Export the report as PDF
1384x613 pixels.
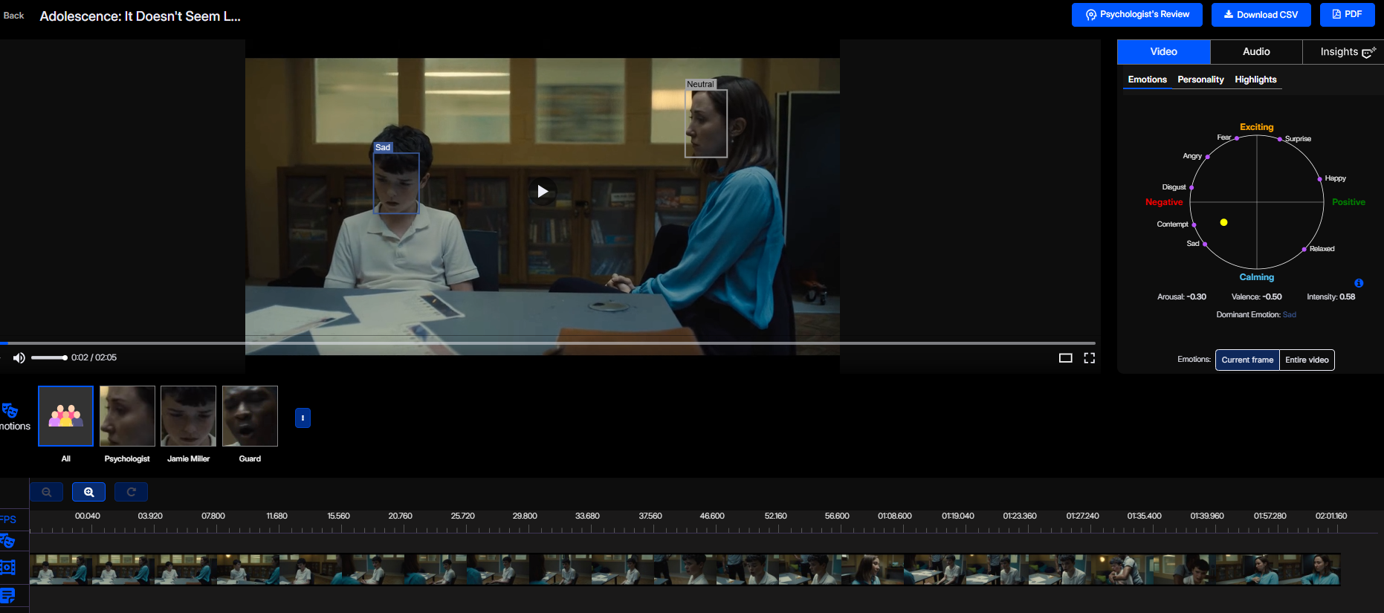1348,15
